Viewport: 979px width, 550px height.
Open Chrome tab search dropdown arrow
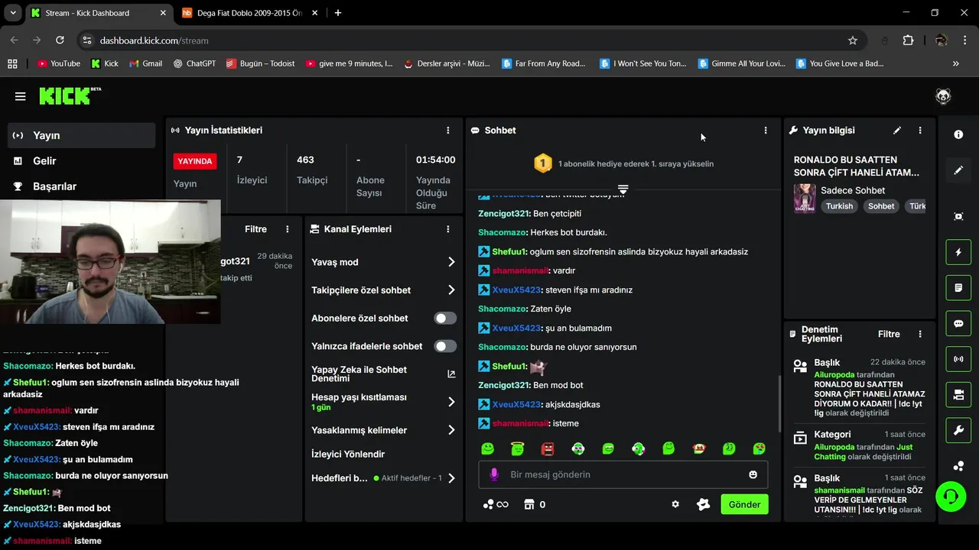[x=13, y=13]
